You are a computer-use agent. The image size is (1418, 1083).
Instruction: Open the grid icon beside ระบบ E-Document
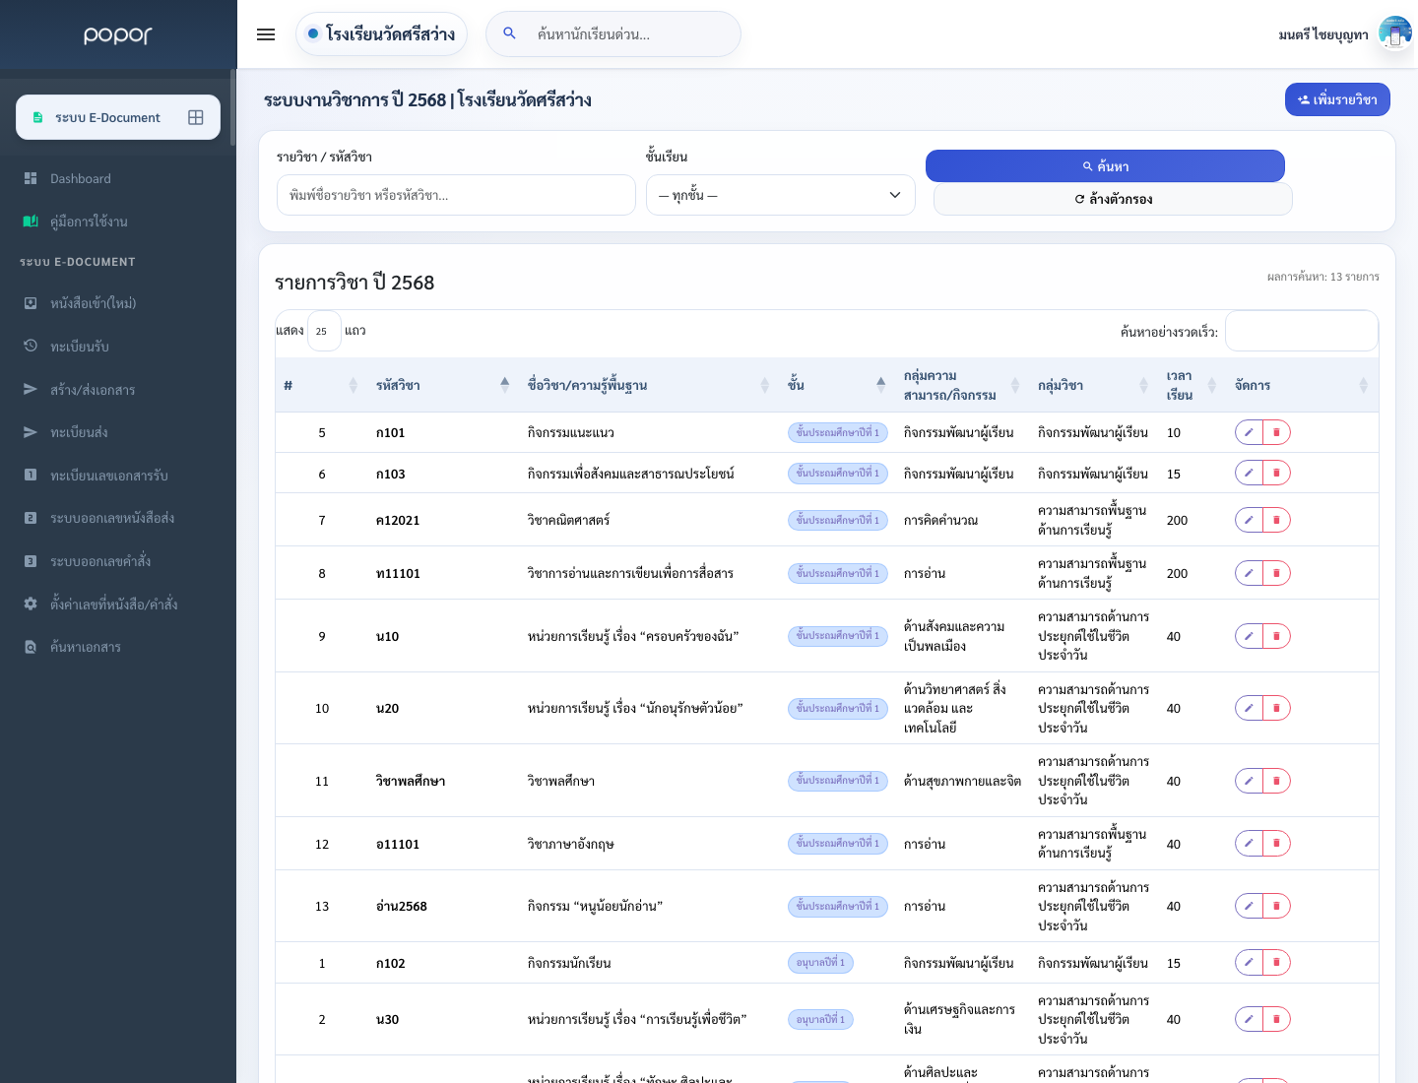click(x=196, y=117)
